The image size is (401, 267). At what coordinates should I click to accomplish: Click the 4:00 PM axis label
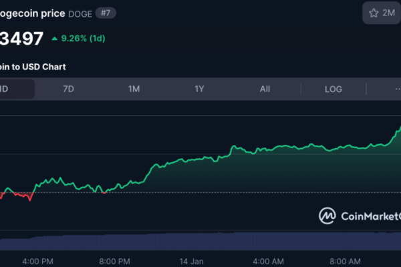(38, 262)
